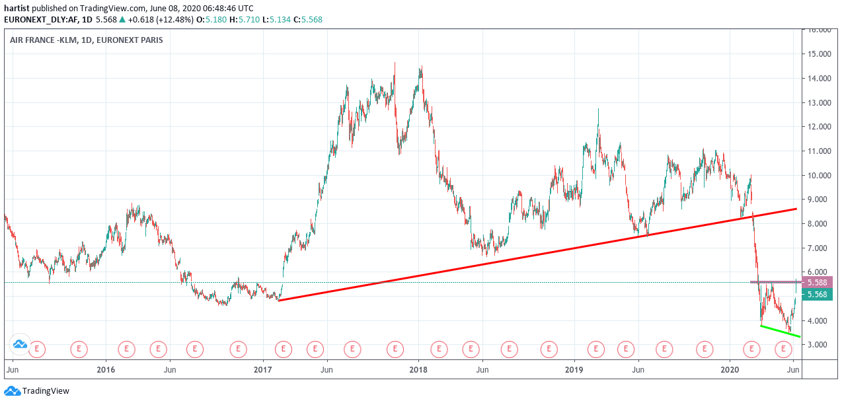
Task: Click the pink 5.588 price label
Action: [x=818, y=282]
